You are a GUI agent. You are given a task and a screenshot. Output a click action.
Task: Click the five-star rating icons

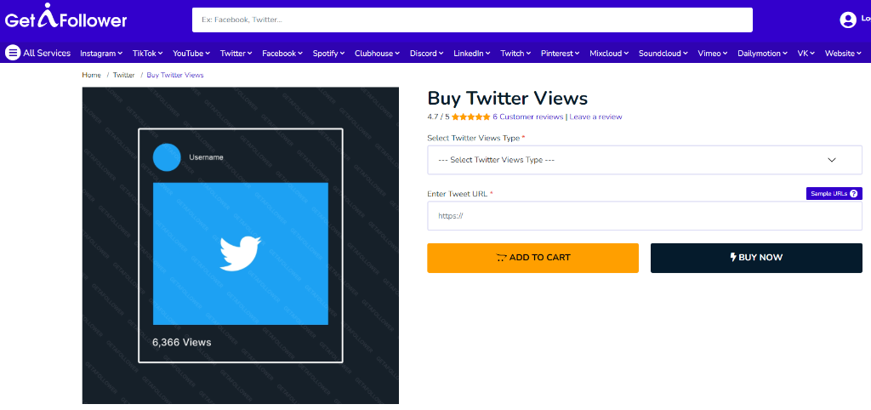click(471, 117)
